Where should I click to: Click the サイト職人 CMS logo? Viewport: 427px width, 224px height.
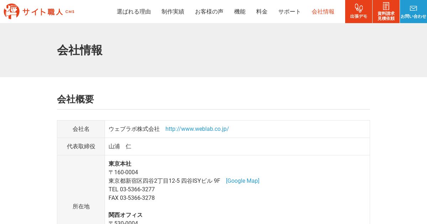(39, 11)
